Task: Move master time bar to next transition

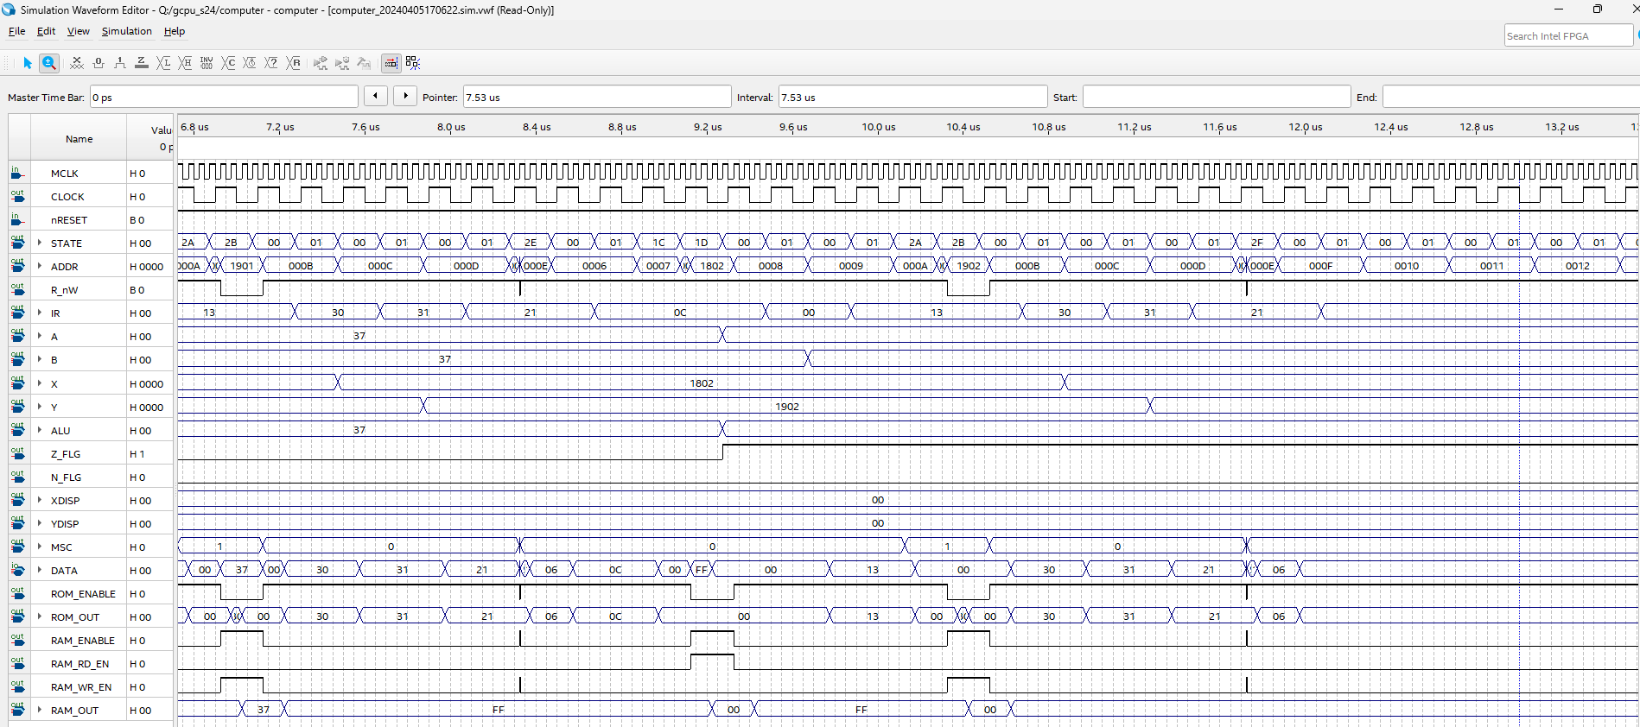Action: [405, 96]
